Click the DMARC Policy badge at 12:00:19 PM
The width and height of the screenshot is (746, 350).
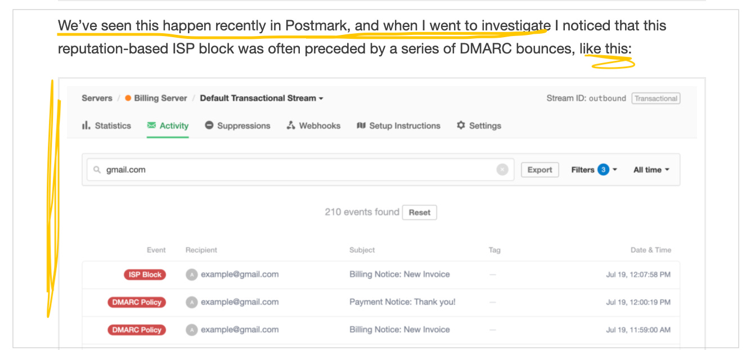point(137,302)
